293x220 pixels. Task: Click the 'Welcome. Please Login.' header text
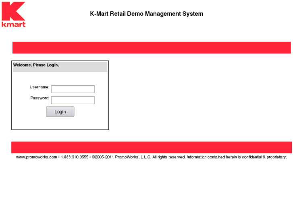tap(36, 65)
